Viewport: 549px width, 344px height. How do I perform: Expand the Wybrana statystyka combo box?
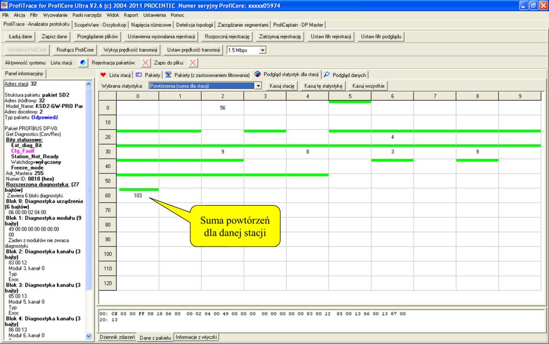(x=258, y=86)
